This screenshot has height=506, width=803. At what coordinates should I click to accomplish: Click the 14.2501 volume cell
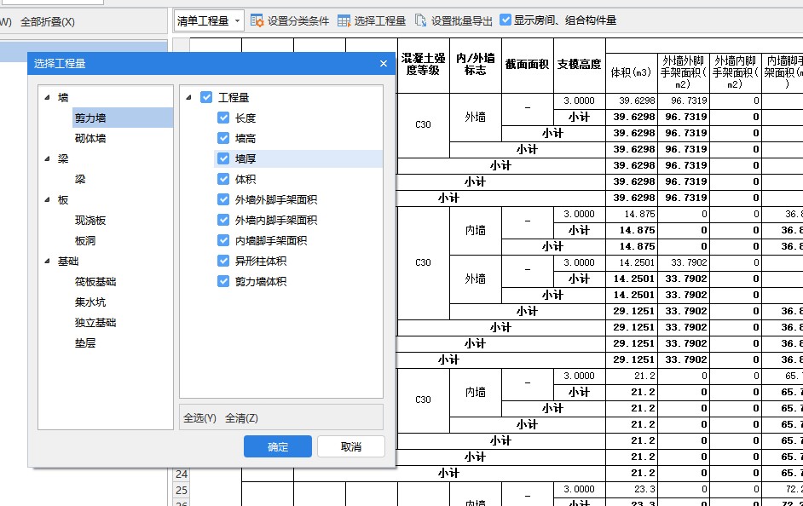coord(631,262)
